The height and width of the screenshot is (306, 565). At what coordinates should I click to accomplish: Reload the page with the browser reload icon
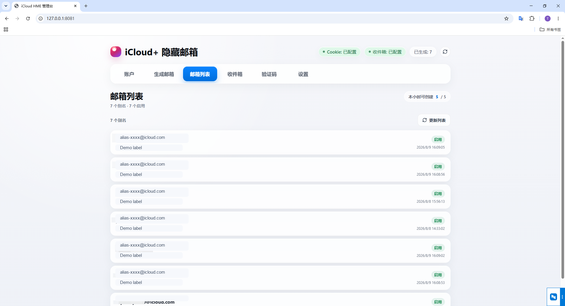tap(28, 19)
